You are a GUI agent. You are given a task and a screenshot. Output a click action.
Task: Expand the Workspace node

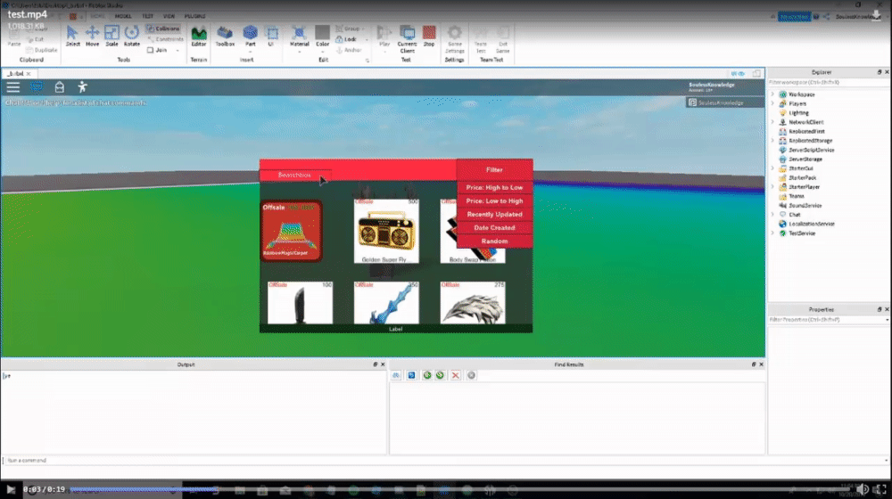click(x=772, y=94)
